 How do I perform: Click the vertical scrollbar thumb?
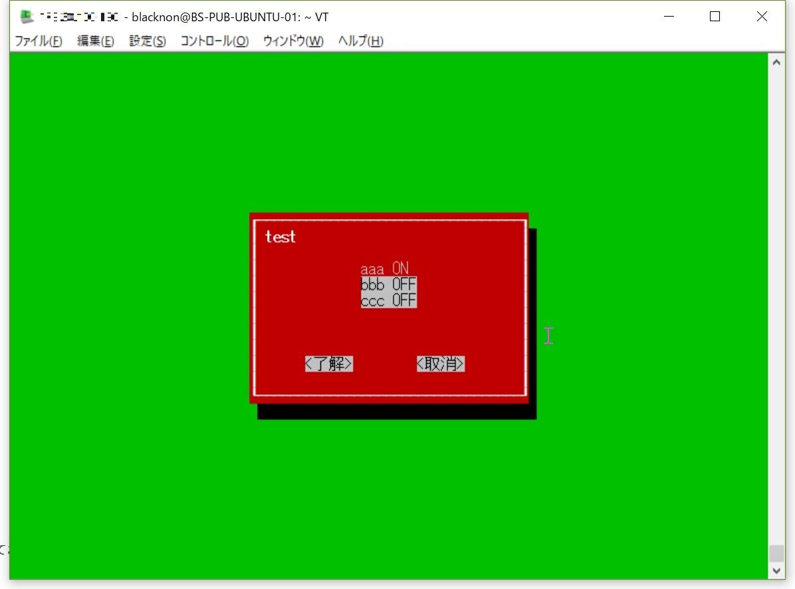776,553
